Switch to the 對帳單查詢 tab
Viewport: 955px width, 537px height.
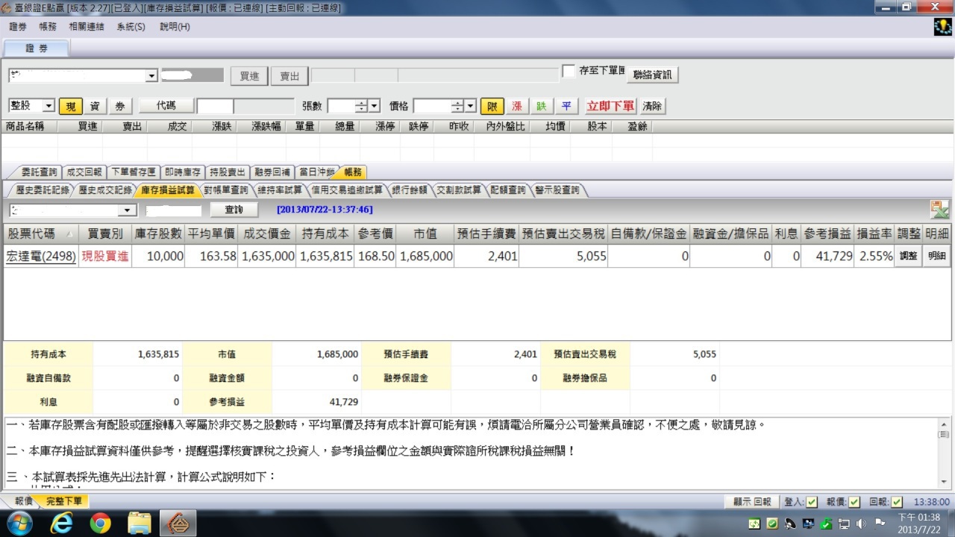coord(225,190)
